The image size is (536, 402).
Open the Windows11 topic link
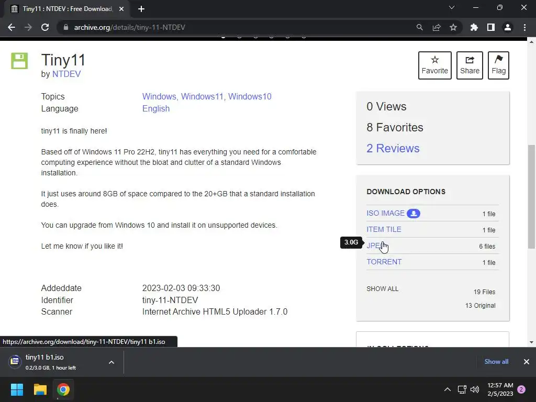coord(203,96)
